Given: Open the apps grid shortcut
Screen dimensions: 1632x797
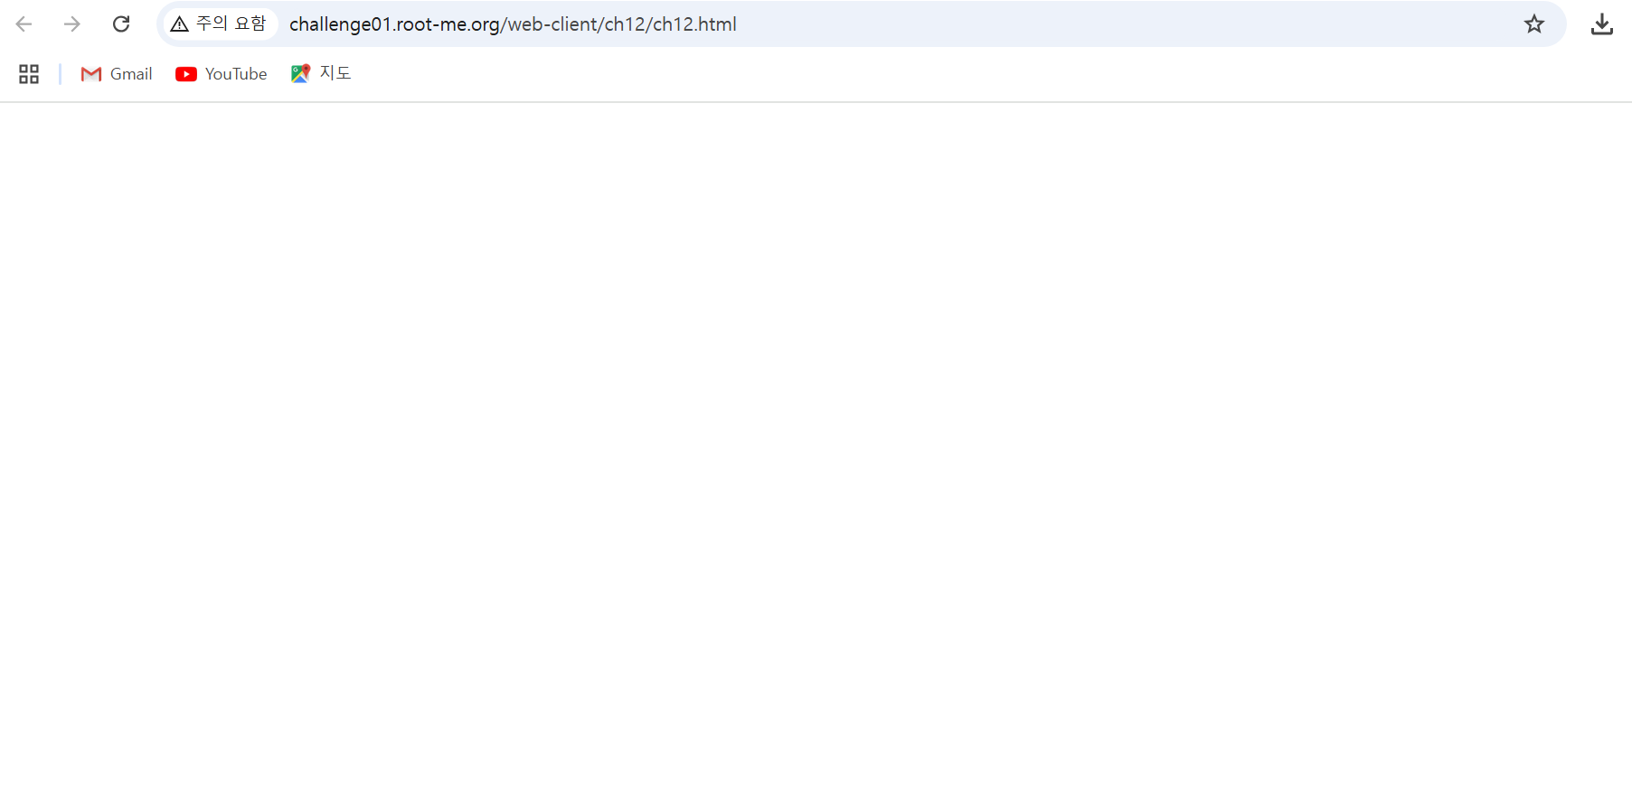Looking at the screenshot, I should 29,74.
